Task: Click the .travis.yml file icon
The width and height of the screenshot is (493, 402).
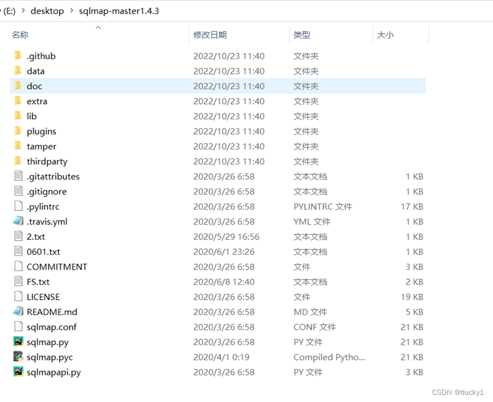Action: 18,222
